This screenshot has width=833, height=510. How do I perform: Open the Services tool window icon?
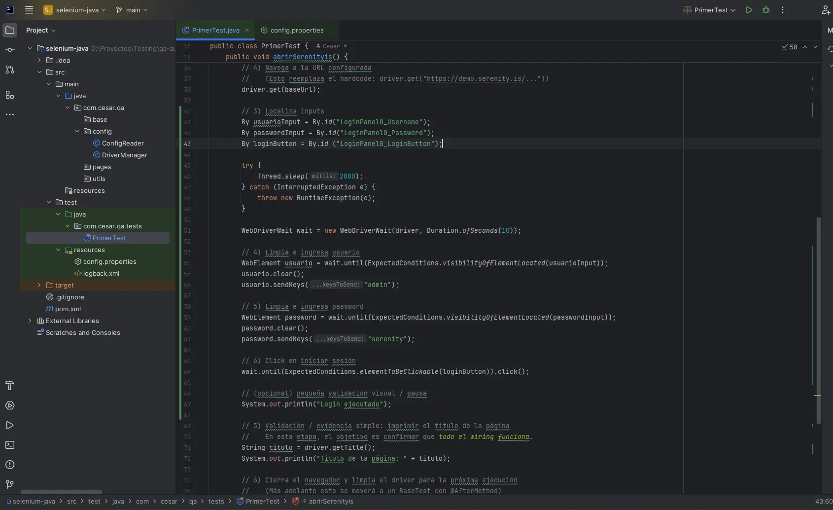[x=10, y=406]
